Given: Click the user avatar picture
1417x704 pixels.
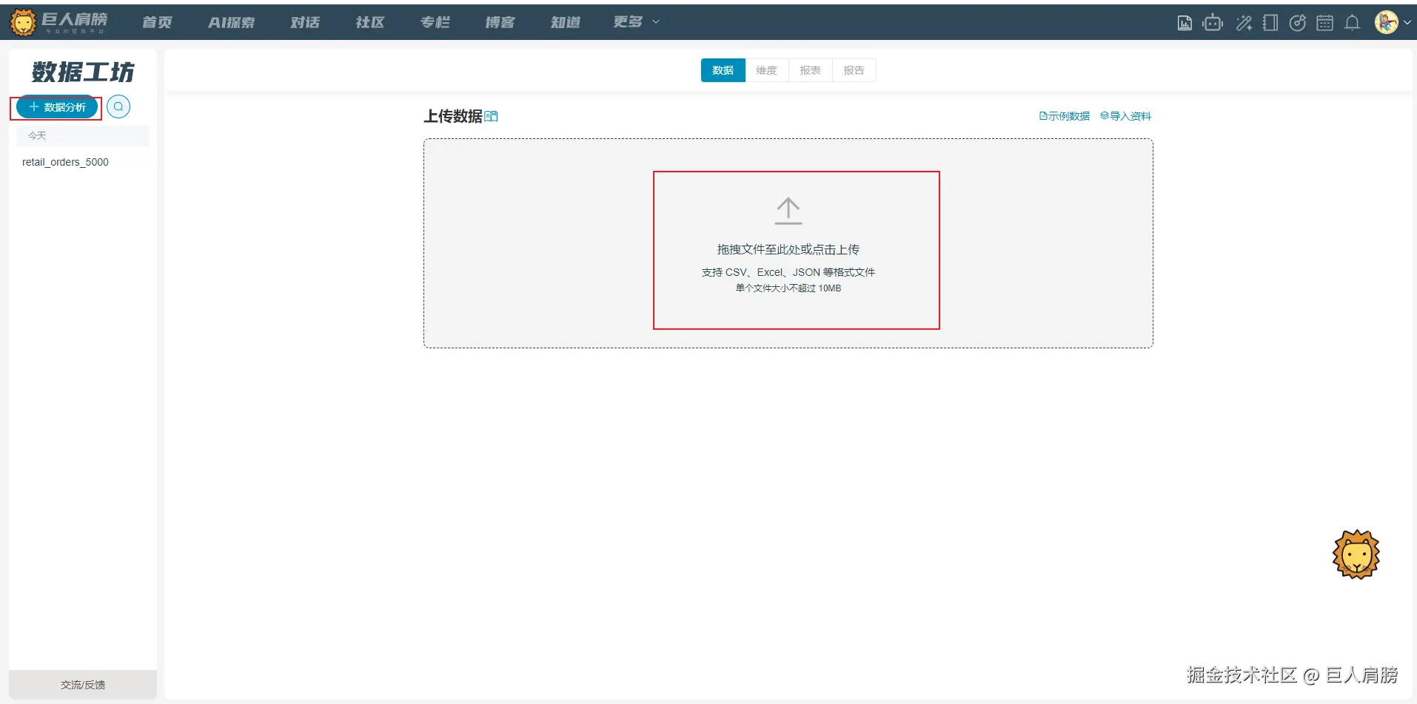Looking at the screenshot, I should pos(1387,22).
